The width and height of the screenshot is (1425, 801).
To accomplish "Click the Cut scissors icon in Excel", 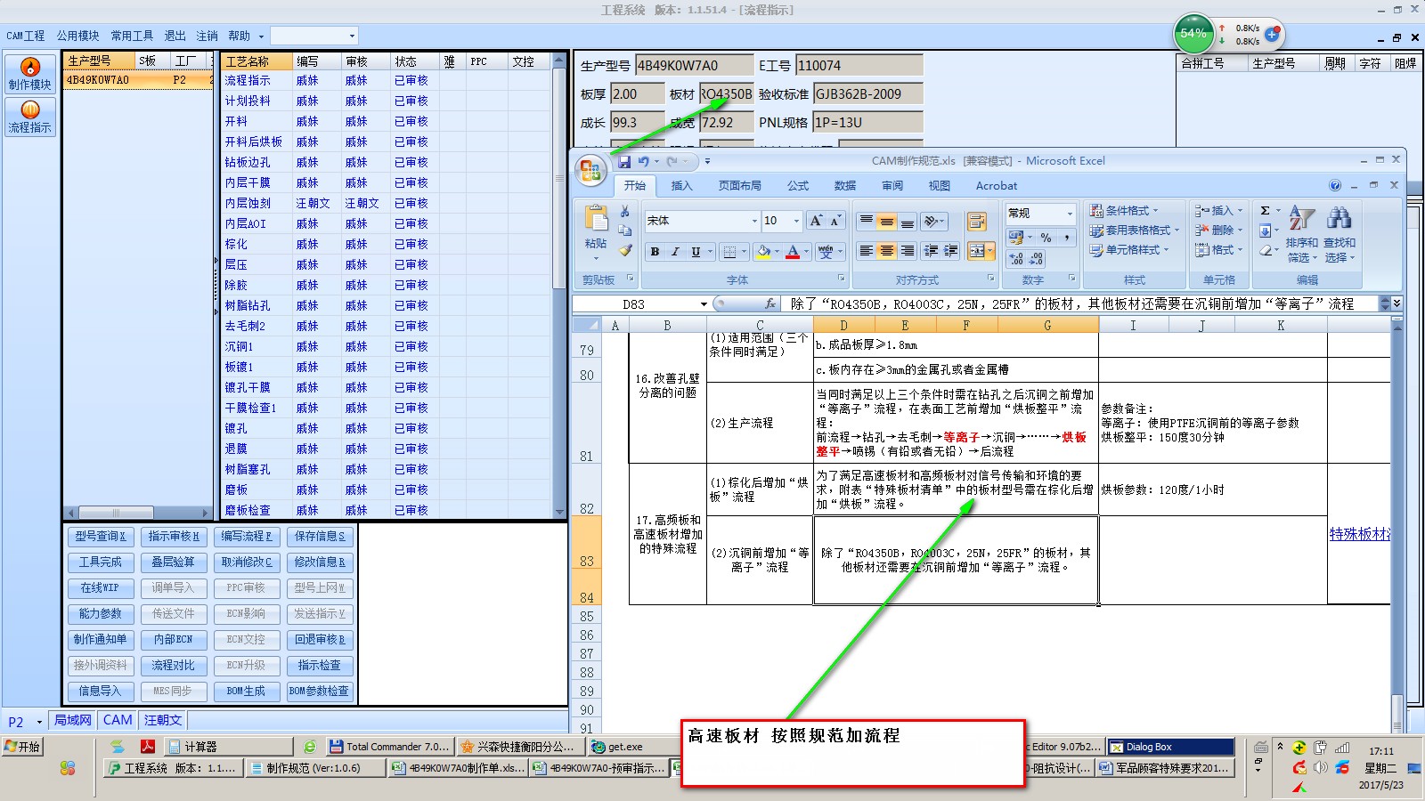I will (624, 212).
